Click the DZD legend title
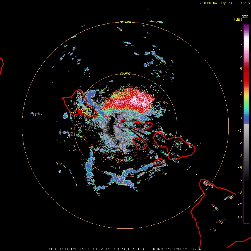 (245, 17)
